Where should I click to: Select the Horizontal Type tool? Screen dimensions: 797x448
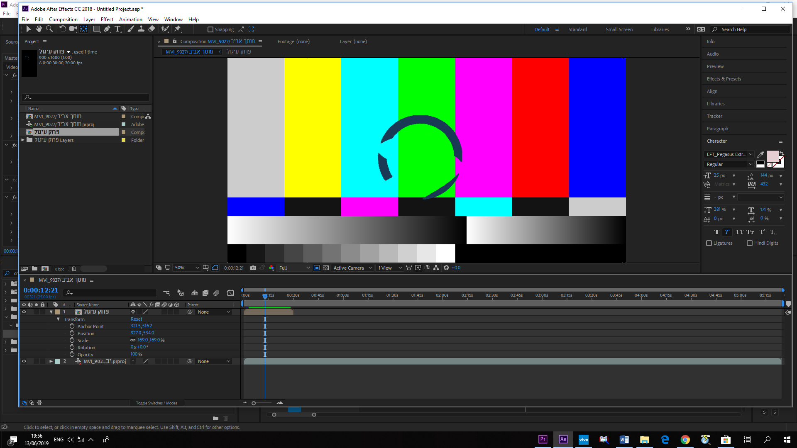coord(117,29)
